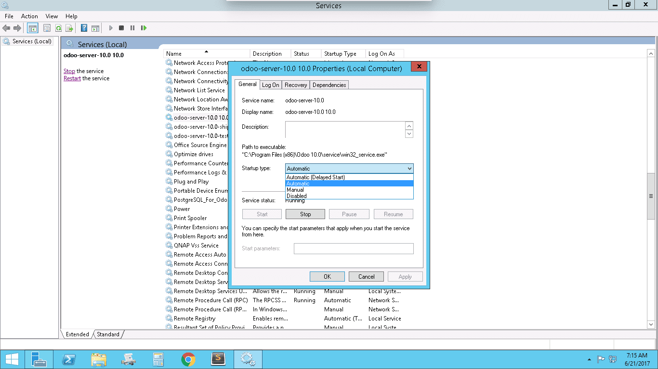Click the network icon in system tray
This screenshot has width=658, height=369.
(x=613, y=359)
